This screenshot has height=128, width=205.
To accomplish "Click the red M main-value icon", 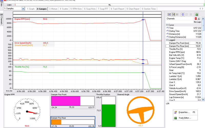I will tap(196, 19).
